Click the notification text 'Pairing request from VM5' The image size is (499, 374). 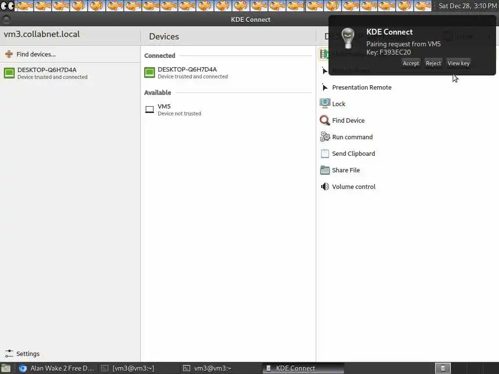tap(403, 44)
